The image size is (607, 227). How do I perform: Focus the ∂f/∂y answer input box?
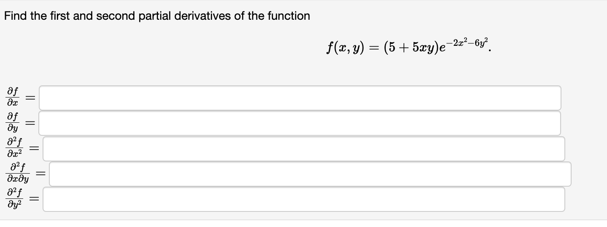300,123
